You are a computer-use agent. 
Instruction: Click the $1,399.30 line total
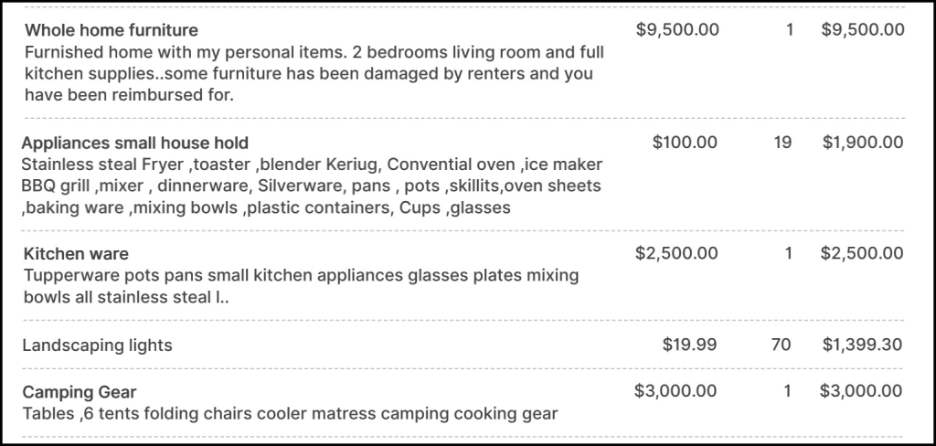click(863, 345)
